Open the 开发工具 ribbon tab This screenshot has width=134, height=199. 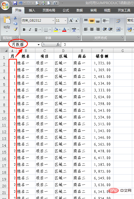pyautogui.click(x=124, y=10)
